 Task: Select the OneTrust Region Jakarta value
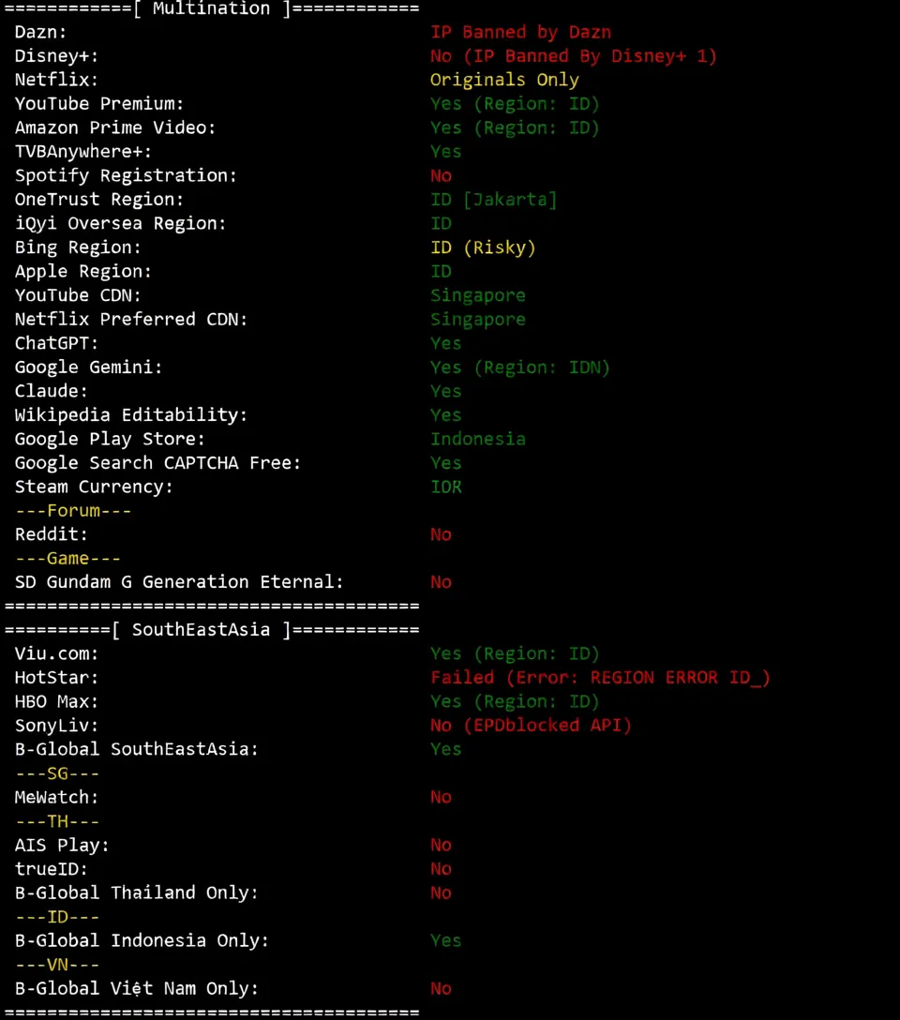coord(495,199)
